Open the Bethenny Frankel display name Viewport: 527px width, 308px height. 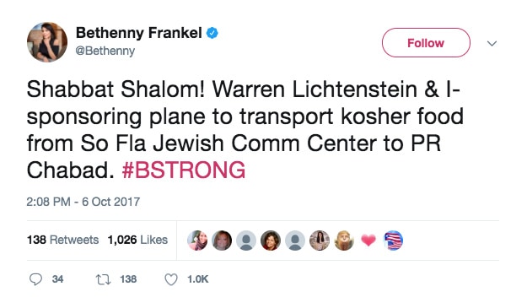click(x=139, y=33)
